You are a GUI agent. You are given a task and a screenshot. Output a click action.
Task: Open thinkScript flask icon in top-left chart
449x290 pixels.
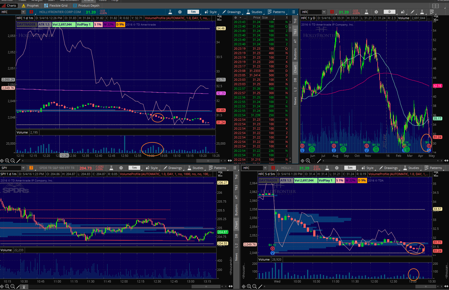coord(170,12)
